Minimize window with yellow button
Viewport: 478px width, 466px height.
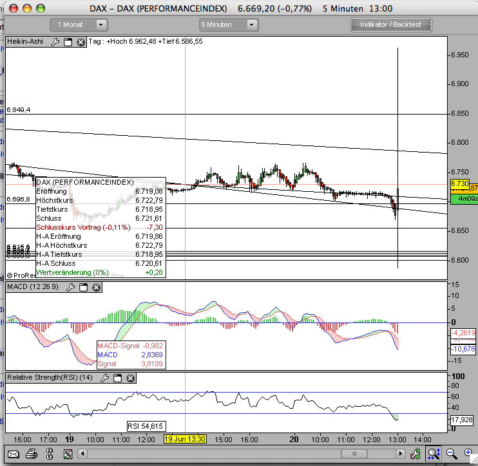point(27,8)
